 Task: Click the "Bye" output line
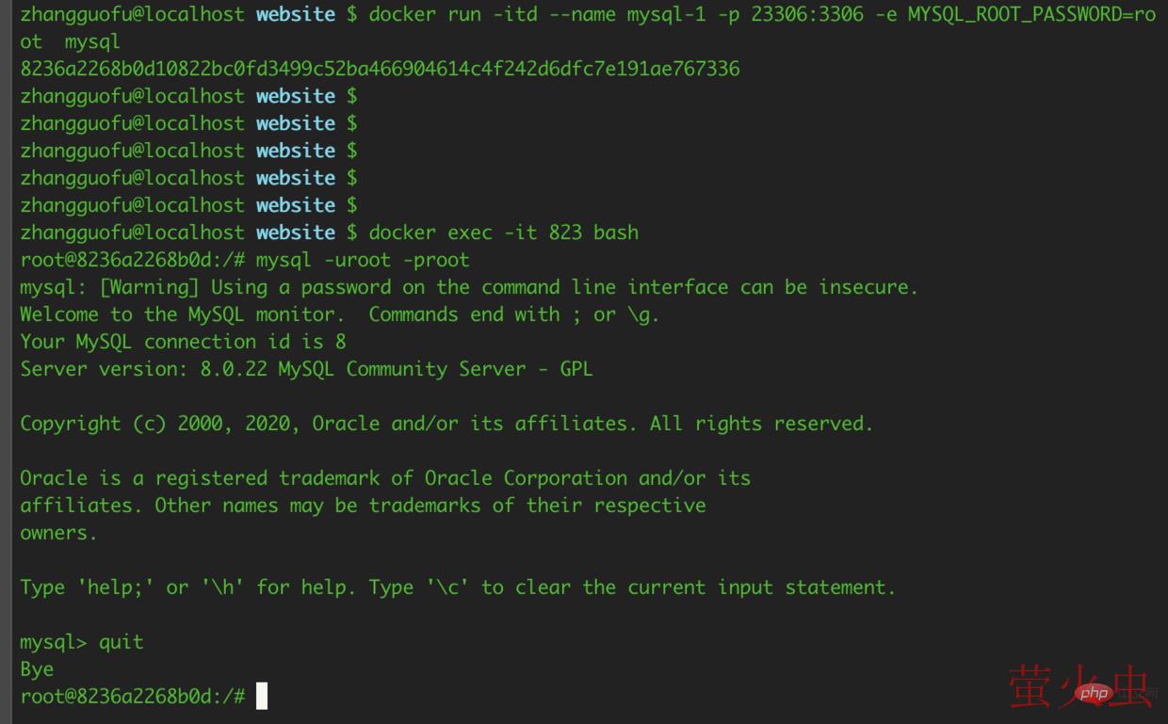click(x=37, y=669)
